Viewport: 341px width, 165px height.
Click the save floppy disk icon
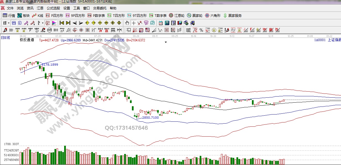point(179,23)
